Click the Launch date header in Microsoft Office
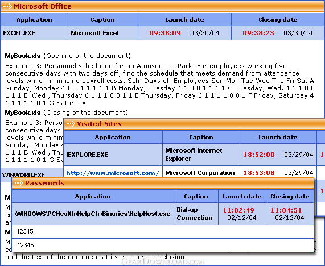The height and width of the screenshot is (266, 325). (x=184, y=20)
